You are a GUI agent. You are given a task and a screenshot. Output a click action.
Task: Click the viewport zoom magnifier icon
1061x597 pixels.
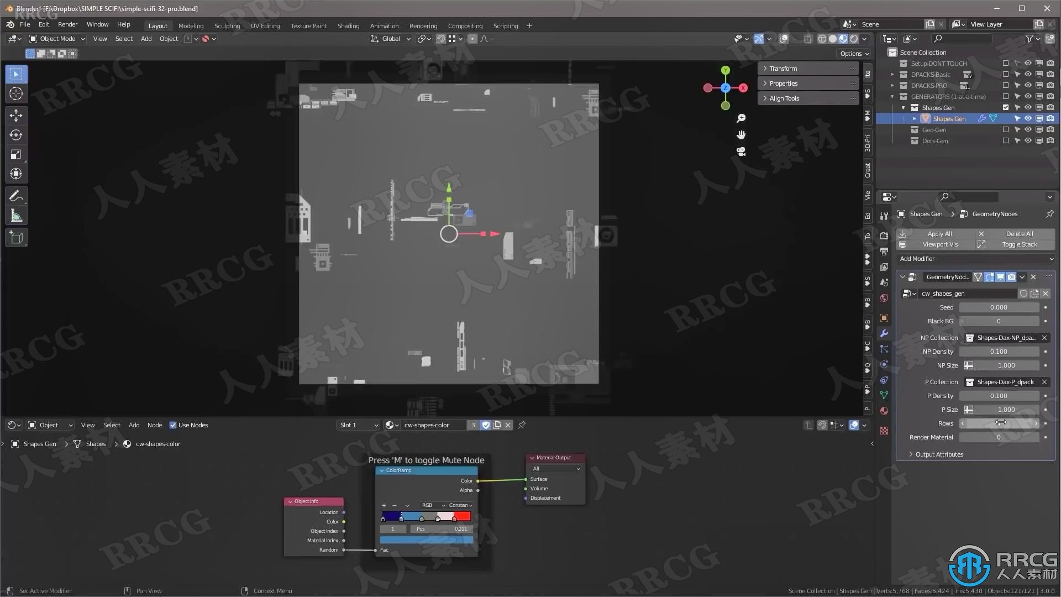pos(741,118)
